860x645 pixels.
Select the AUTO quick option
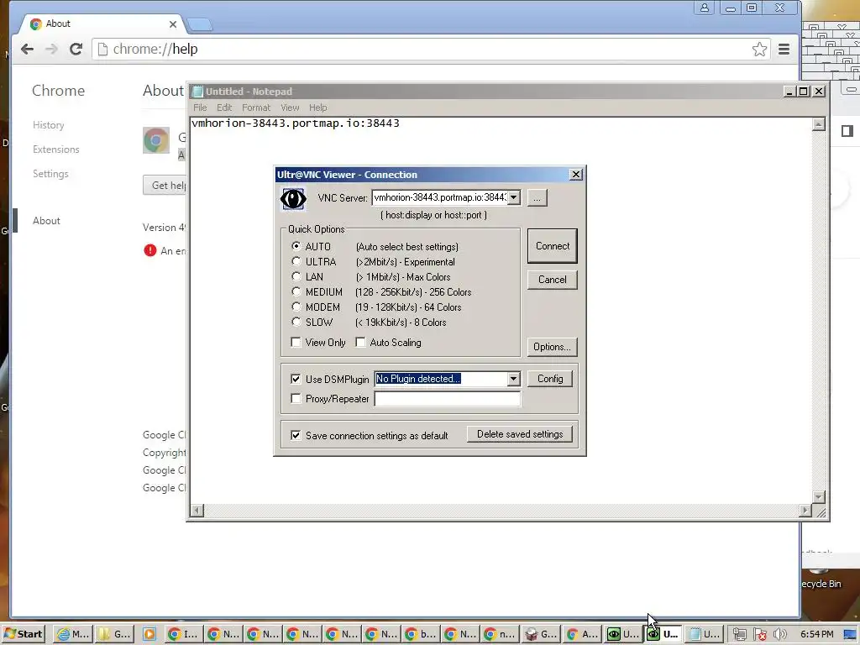click(x=296, y=246)
